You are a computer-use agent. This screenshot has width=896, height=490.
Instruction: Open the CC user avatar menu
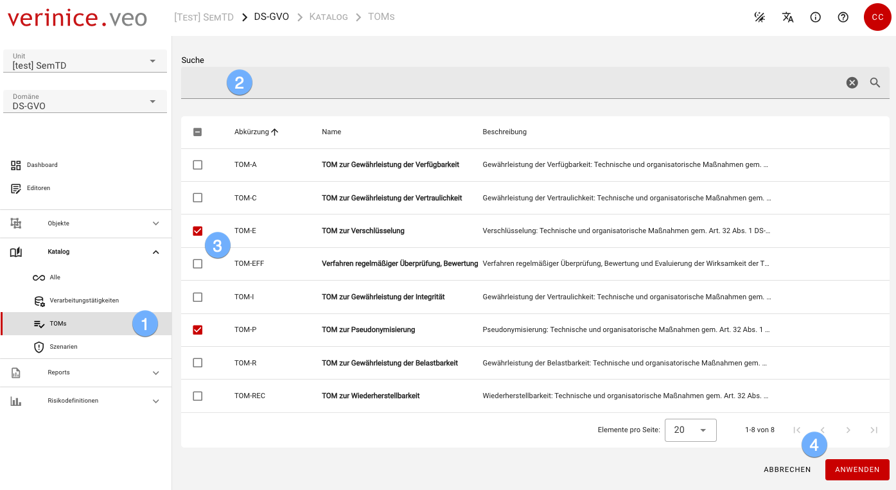point(877,17)
